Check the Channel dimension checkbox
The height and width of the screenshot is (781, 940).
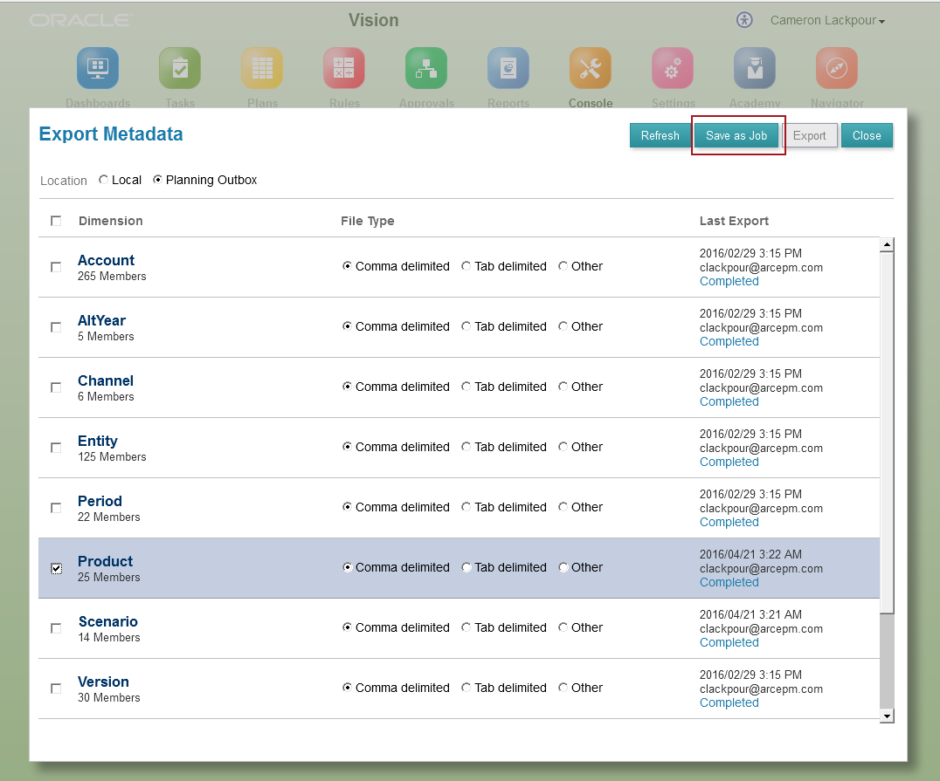[56, 387]
